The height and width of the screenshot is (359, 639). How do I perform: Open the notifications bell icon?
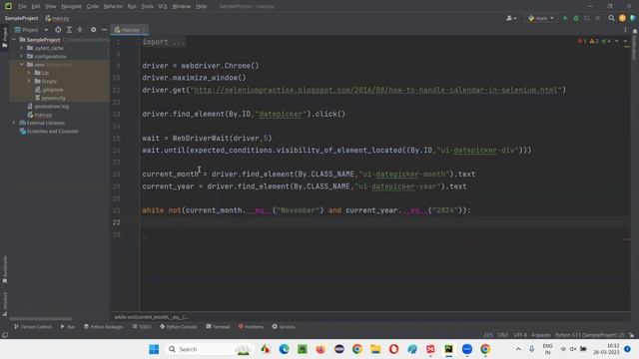[635, 31]
